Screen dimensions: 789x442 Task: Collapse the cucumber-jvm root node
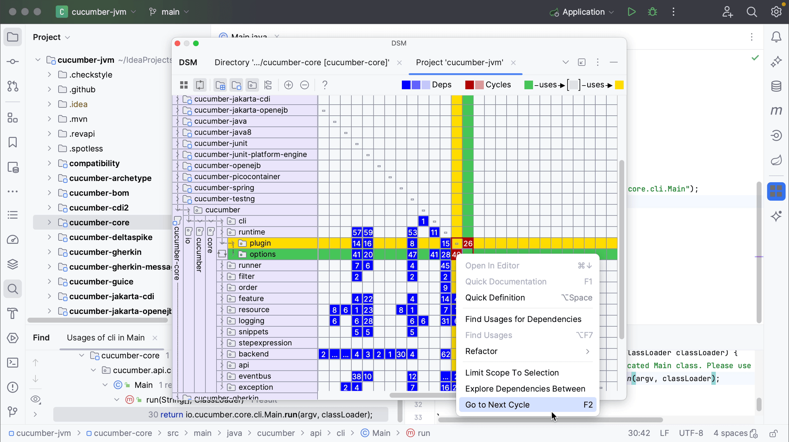[38, 60]
